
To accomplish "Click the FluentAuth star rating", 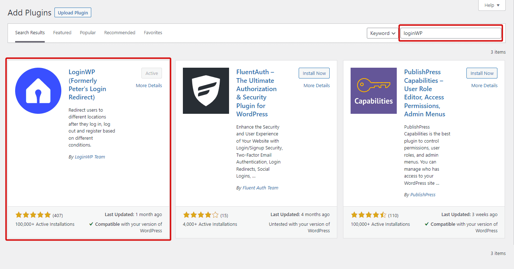I will pyautogui.click(x=201, y=215).
